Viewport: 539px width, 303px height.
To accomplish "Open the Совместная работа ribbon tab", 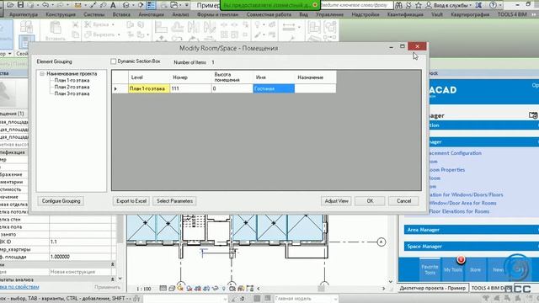I will [x=269, y=14].
